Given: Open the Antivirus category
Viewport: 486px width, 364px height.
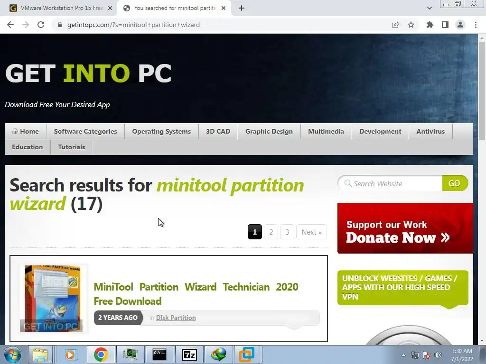Looking at the screenshot, I should point(430,131).
